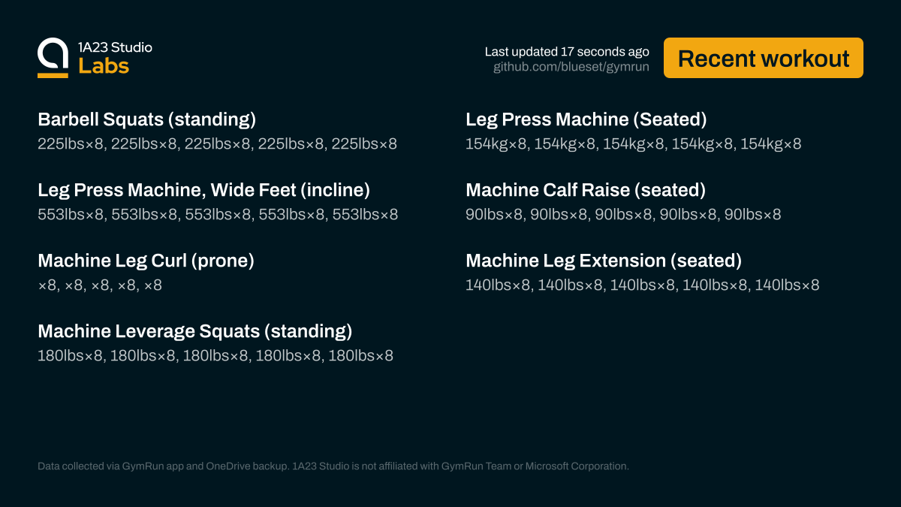
Task: Click the 553lbs×8 sets line
Action: pos(218,215)
